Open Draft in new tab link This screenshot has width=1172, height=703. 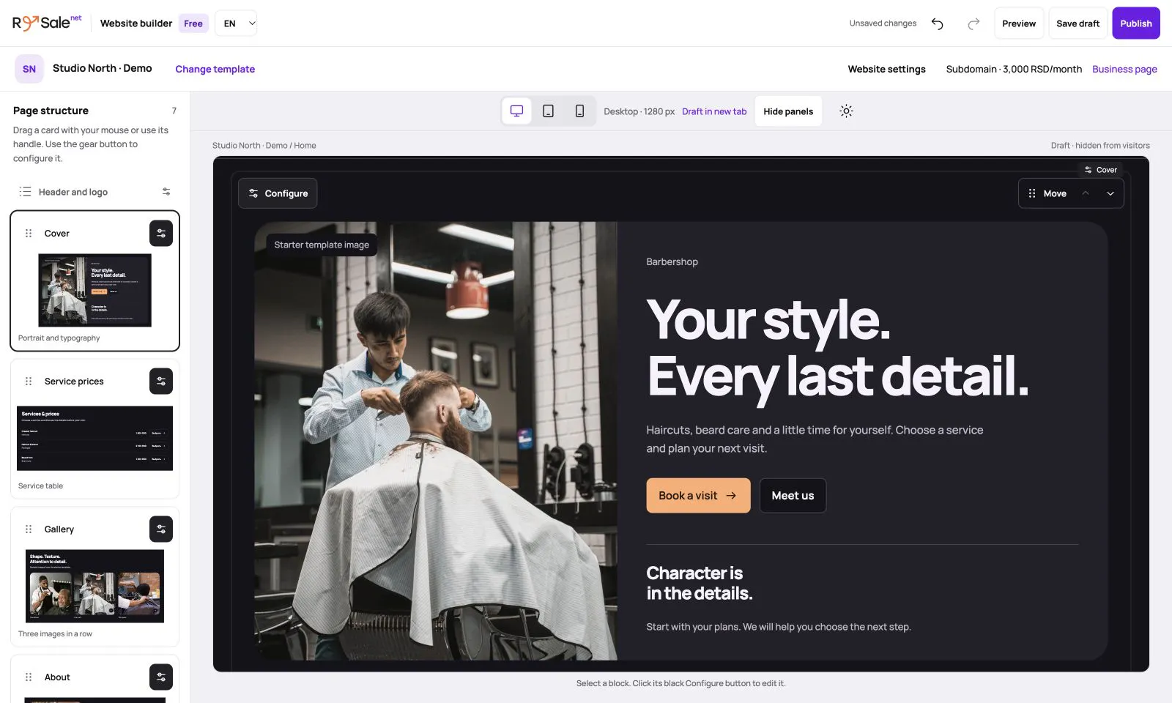click(714, 111)
